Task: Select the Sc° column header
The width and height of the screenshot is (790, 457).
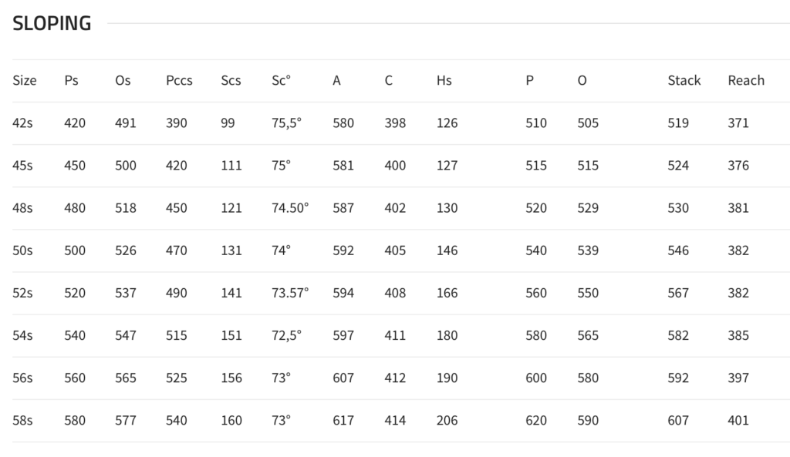Action: (x=281, y=80)
